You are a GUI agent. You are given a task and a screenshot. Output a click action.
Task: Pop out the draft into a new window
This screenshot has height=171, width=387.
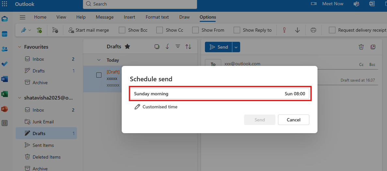click(373, 47)
